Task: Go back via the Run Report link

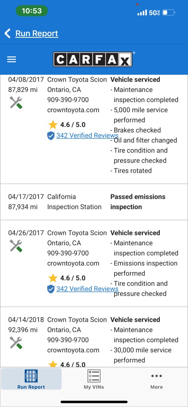Action: 37,33
